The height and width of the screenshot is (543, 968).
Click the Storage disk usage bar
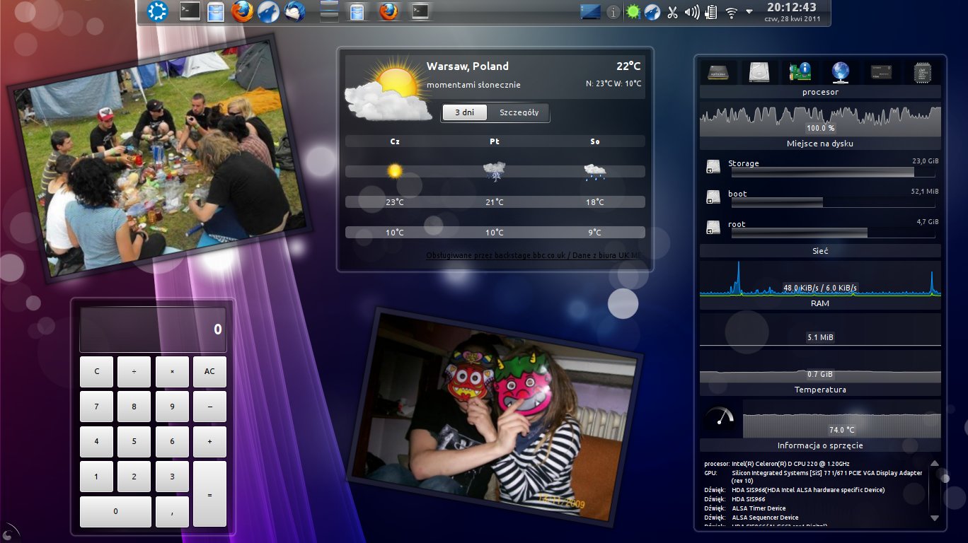pos(833,173)
